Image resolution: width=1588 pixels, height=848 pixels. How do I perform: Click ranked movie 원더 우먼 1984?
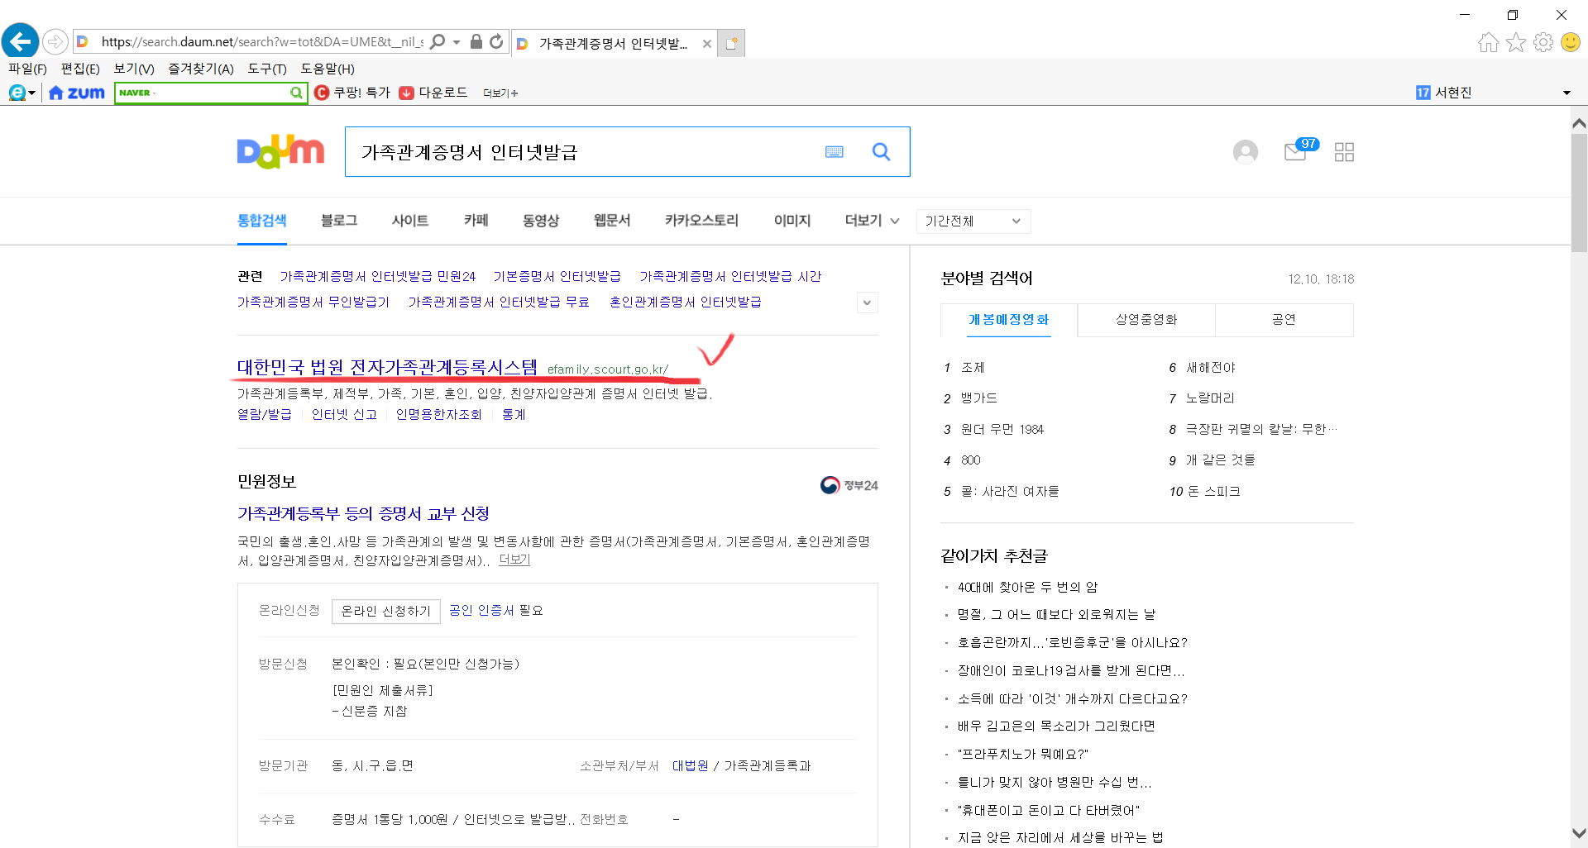pos(1002,429)
